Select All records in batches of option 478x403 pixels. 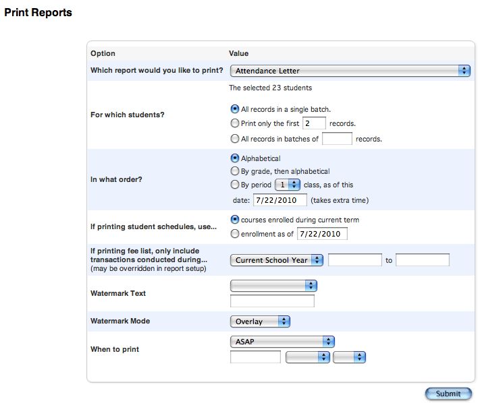235,139
